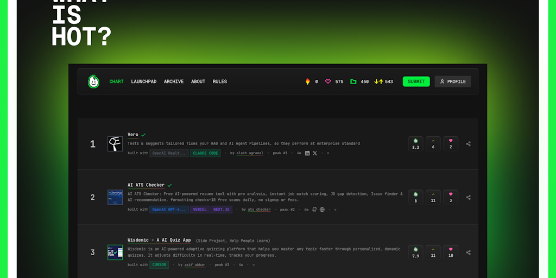Click the rank number 2
The height and width of the screenshot is (278, 556).
(x=92, y=198)
